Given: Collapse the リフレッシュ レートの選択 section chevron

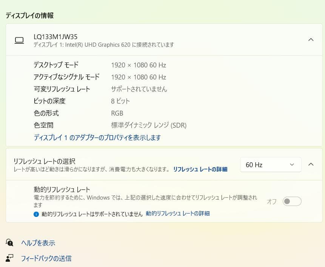Looking at the screenshot, I should [x=311, y=165].
